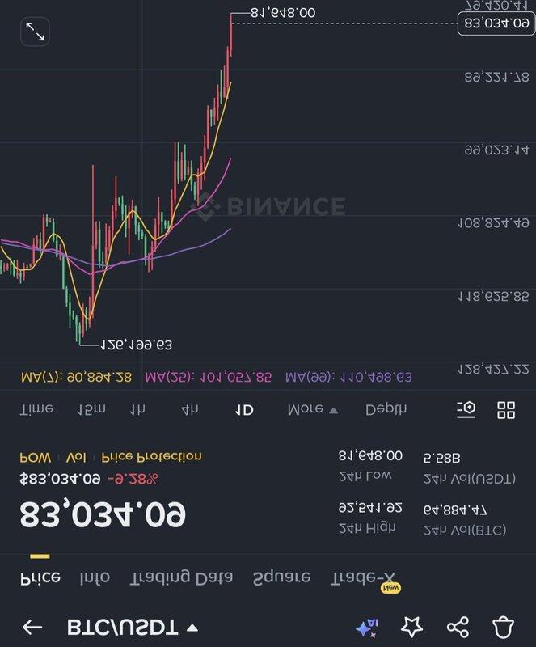Open the Square tab
The width and height of the screenshot is (536, 647).
point(281,577)
